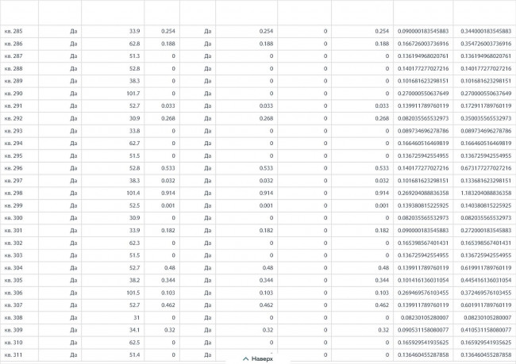Image resolution: width=516 pixels, height=364 pixels.
Task: Select the row label кв. 293
Action: [13, 131]
